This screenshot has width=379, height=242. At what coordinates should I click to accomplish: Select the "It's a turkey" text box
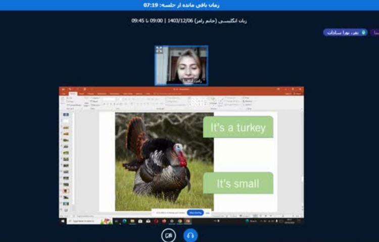(238, 127)
